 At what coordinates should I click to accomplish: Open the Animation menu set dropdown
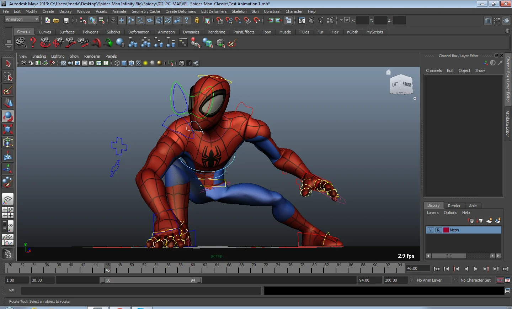click(x=36, y=20)
